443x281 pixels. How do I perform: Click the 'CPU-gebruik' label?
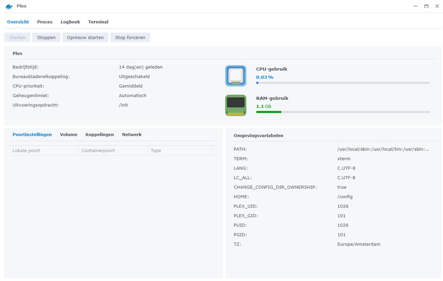tap(271, 69)
